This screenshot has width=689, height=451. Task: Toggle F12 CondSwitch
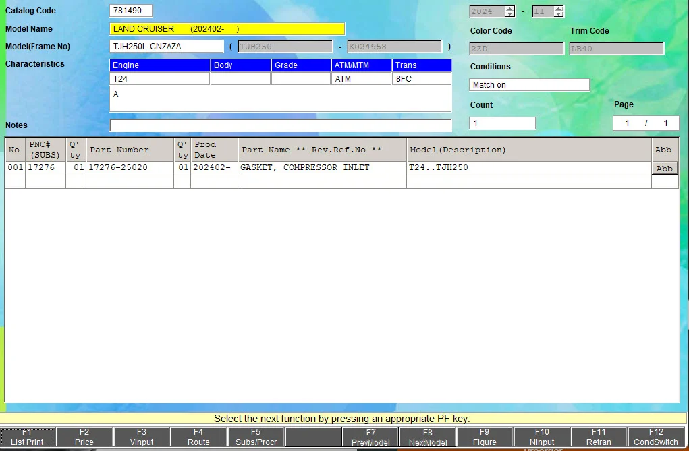656,437
